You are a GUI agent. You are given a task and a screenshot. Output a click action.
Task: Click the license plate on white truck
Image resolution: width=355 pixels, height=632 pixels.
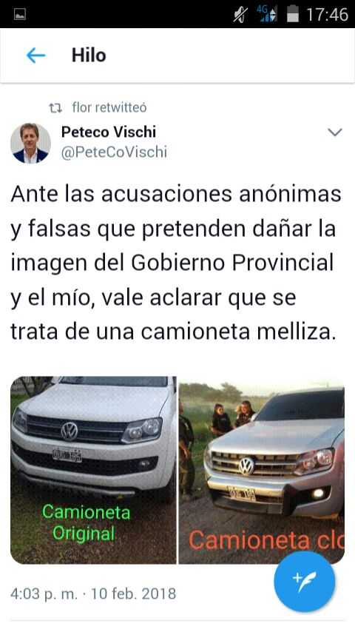(x=67, y=455)
